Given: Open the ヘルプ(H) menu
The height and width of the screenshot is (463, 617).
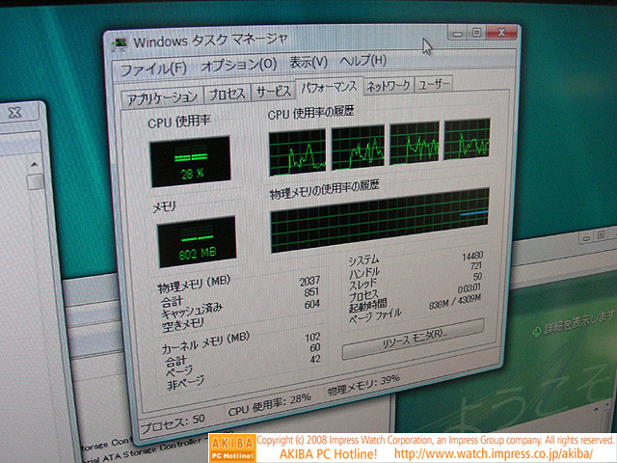Looking at the screenshot, I should [363, 61].
